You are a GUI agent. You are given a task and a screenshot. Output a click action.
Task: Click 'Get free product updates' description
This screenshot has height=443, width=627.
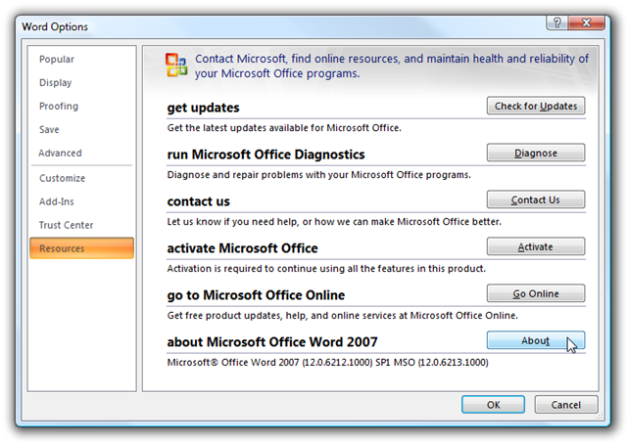point(342,316)
